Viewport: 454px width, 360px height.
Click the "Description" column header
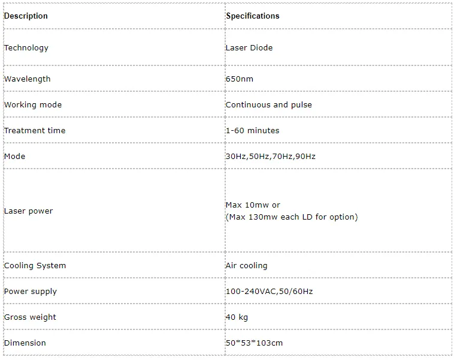[x=26, y=16]
